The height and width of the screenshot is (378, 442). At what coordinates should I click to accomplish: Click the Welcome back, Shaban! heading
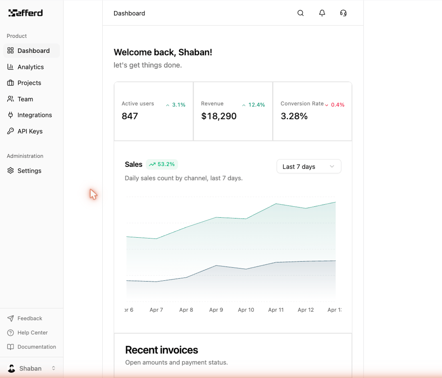click(162, 52)
